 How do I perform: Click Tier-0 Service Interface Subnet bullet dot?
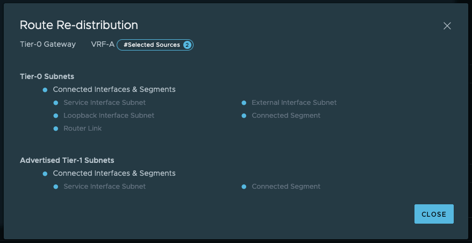56,103
